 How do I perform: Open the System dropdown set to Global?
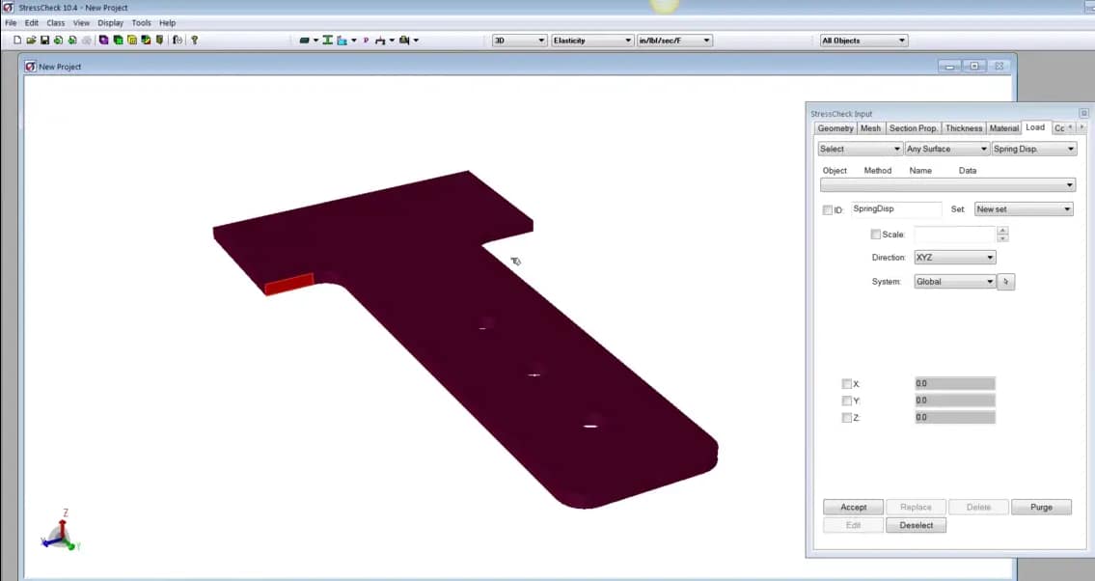990,281
